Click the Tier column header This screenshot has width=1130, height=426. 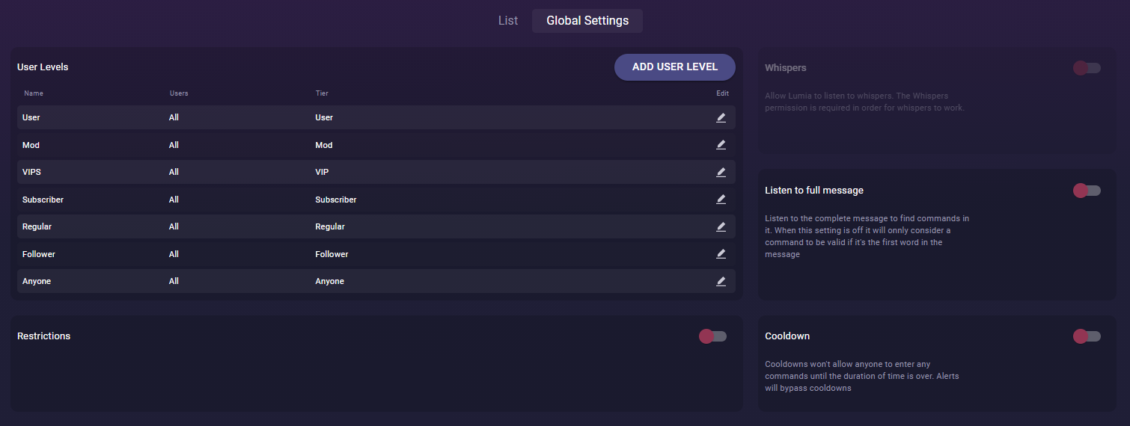322,93
